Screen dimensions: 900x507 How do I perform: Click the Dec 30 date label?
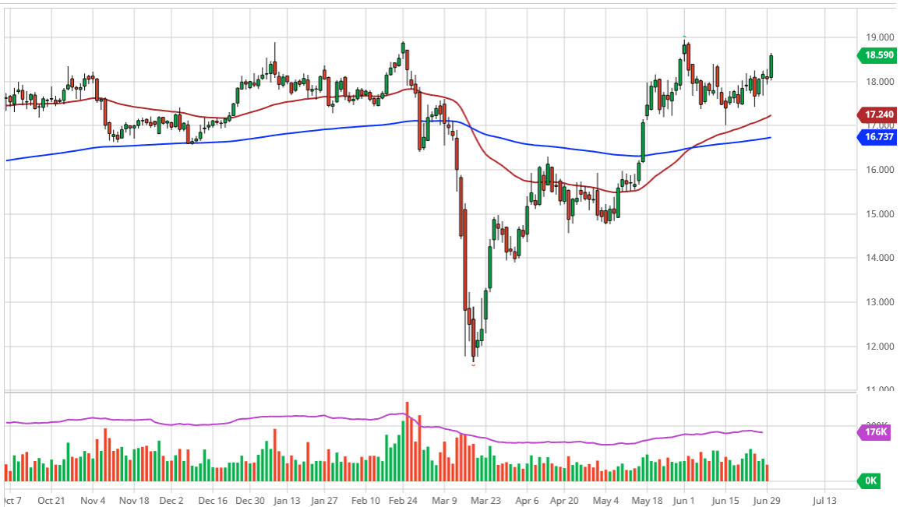(249, 500)
